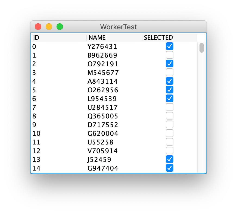
Task: Uncheck the Selected box for O792191
Action: (x=169, y=64)
